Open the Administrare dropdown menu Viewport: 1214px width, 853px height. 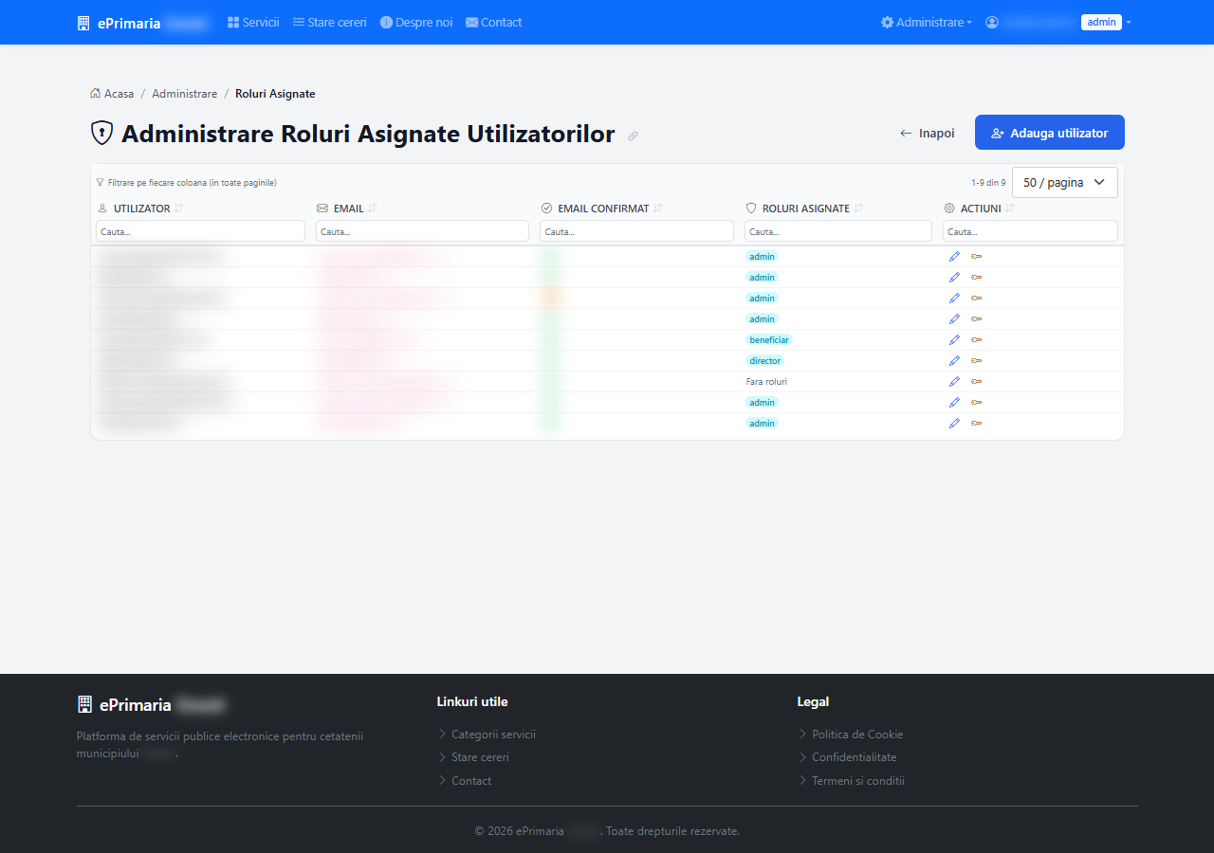click(x=926, y=22)
